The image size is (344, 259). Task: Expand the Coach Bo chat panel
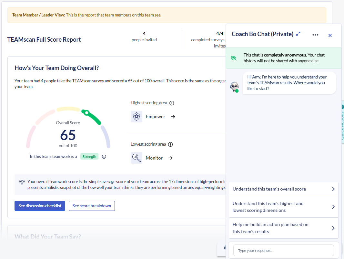coord(298,34)
